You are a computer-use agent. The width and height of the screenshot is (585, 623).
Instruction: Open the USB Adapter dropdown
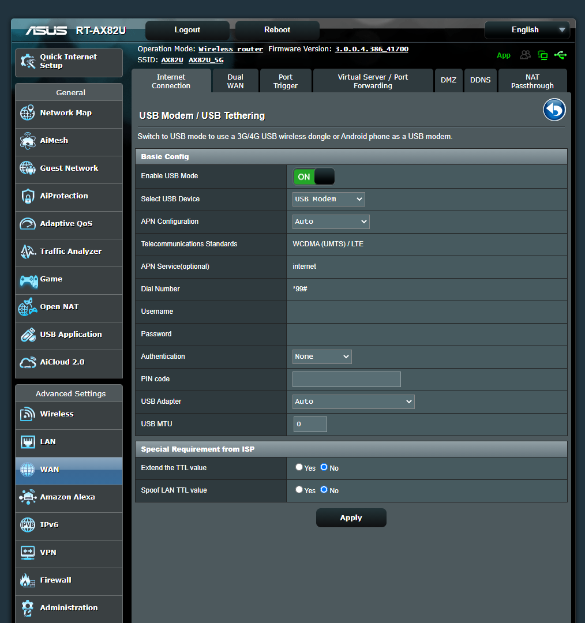353,401
